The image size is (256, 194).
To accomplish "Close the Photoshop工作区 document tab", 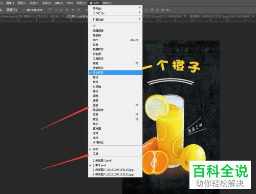I will (x=63, y=16).
